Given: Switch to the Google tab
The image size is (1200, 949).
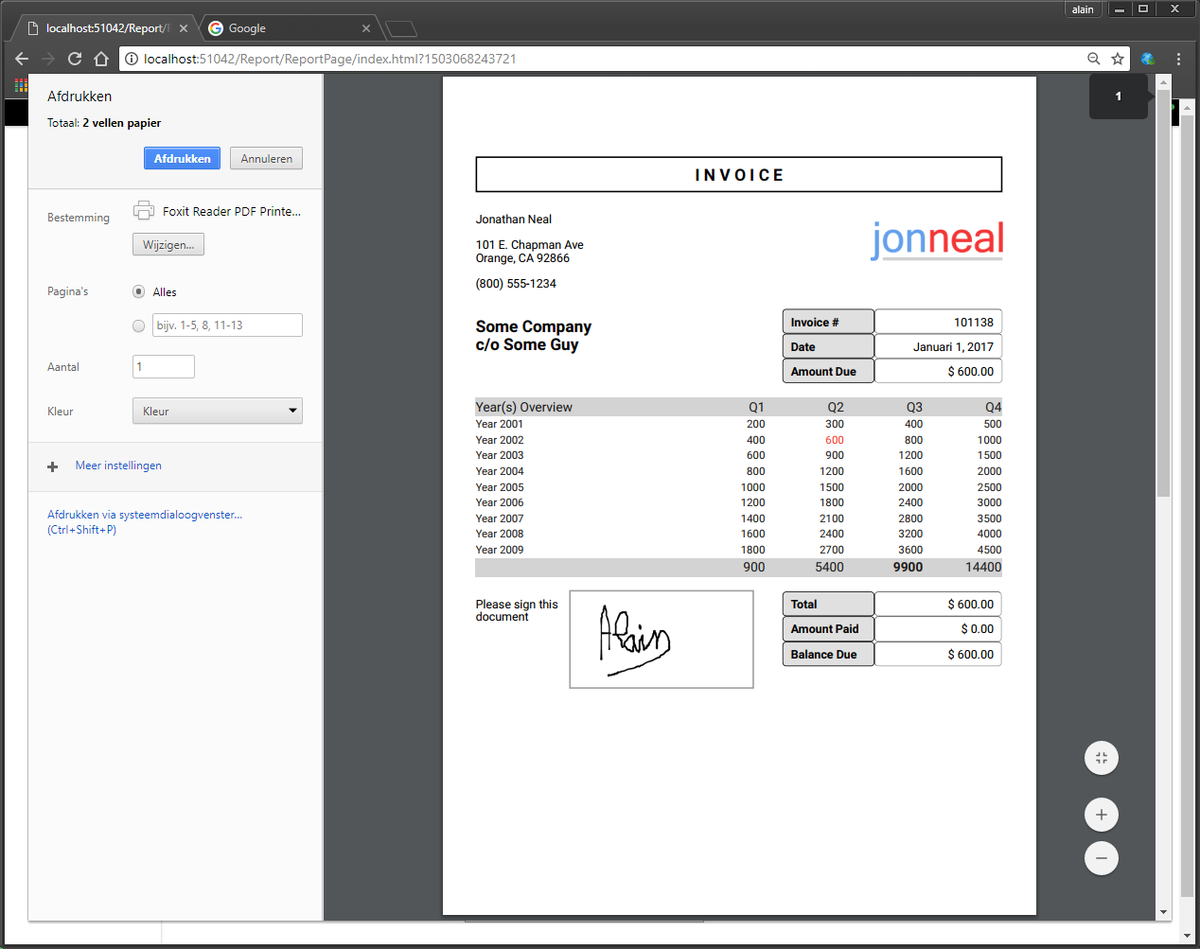Looking at the screenshot, I should click(x=284, y=28).
